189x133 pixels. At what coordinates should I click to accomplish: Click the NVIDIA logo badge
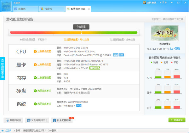pos(95,68)
